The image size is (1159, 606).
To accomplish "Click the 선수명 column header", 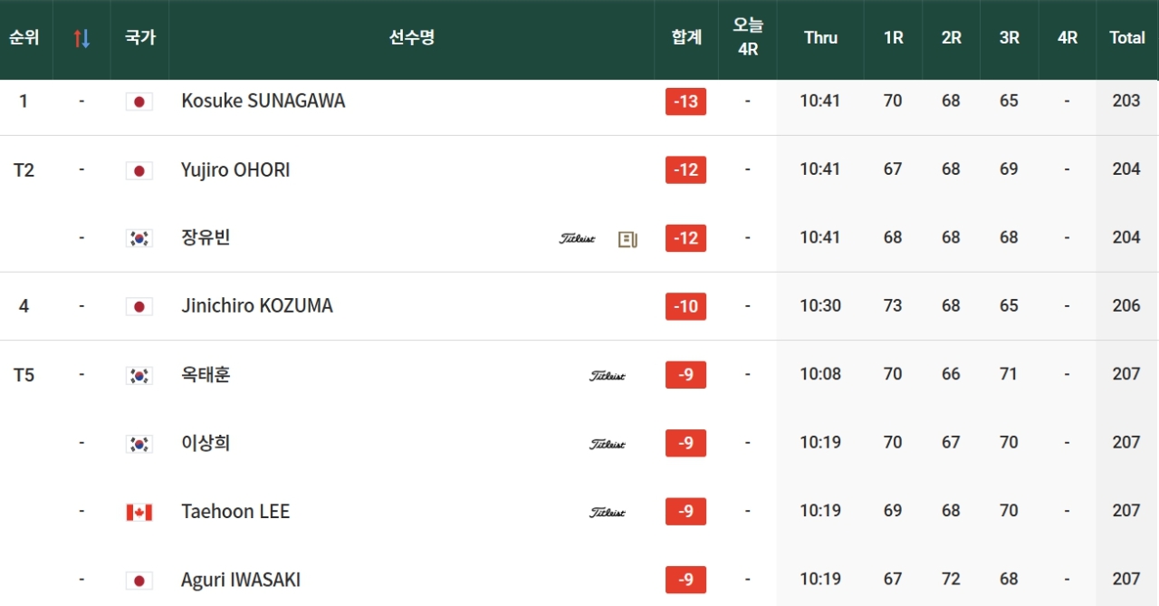I will pos(412,38).
